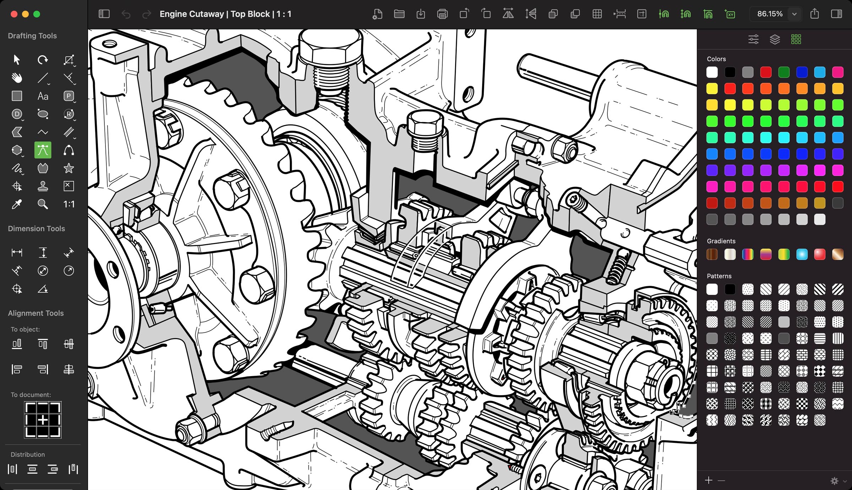Pick the rainbow gradient swatch
Screen dimensions: 852x490
click(x=748, y=254)
